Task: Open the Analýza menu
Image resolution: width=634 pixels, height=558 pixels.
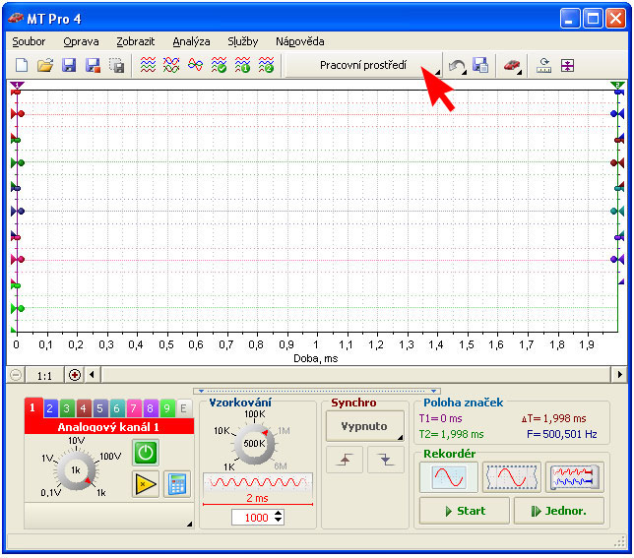Action: [191, 42]
